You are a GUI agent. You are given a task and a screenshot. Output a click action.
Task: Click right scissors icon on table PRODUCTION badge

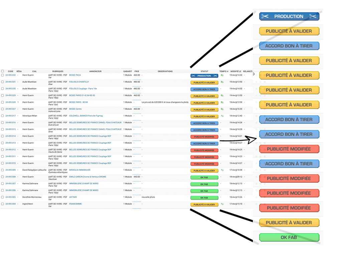coord(215,76)
